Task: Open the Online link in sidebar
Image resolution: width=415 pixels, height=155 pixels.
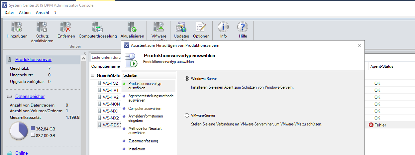Action: [22, 153]
